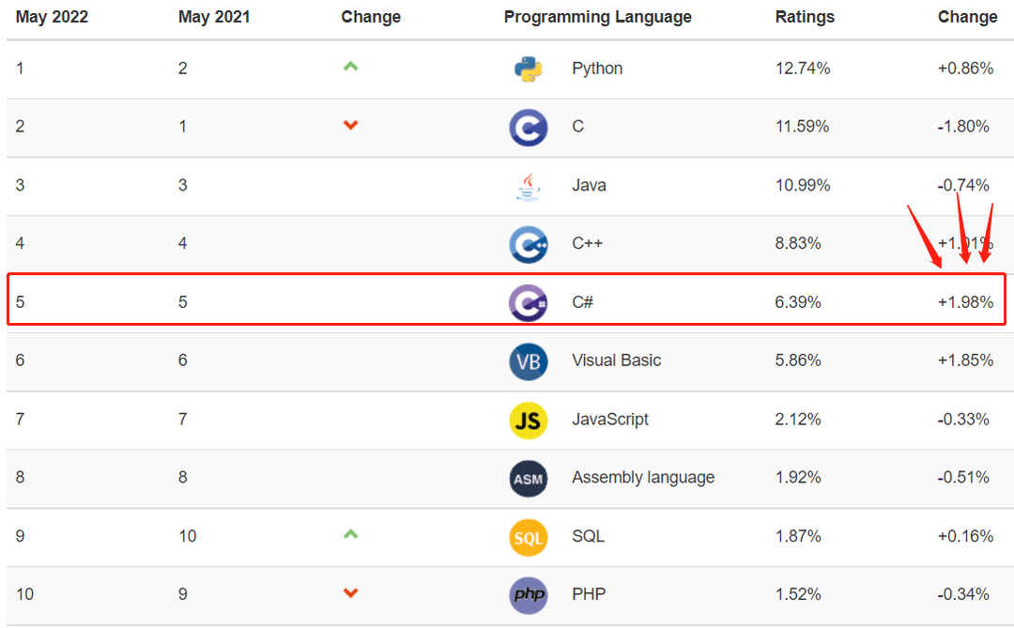Image resolution: width=1014 pixels, height=628 pixels.
Task: Click the orange SQL logo icon
Action: (x=529, y=538)
